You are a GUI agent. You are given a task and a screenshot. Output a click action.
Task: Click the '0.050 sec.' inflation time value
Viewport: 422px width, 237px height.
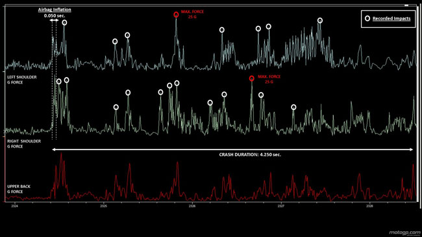tap(55, 16)
